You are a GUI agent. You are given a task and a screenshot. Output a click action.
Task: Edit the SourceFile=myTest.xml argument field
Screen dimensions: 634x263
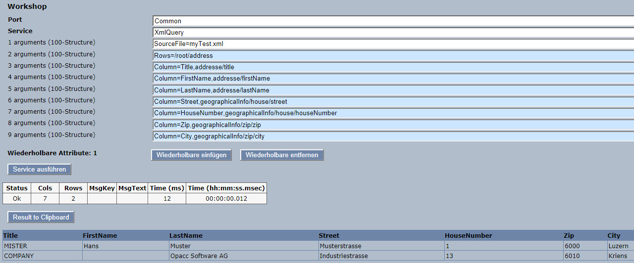[393, 44]
